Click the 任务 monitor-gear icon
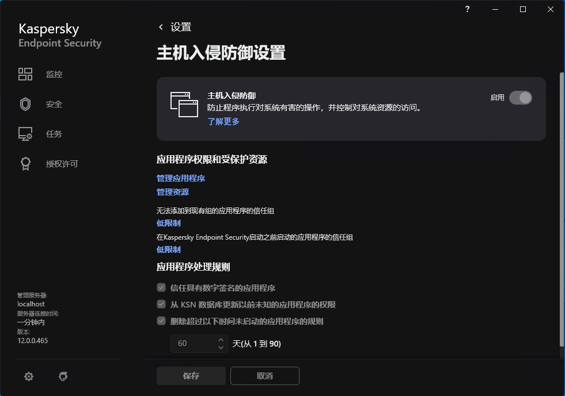Viewport: 565px width, 396px height. tap(25, 134)
